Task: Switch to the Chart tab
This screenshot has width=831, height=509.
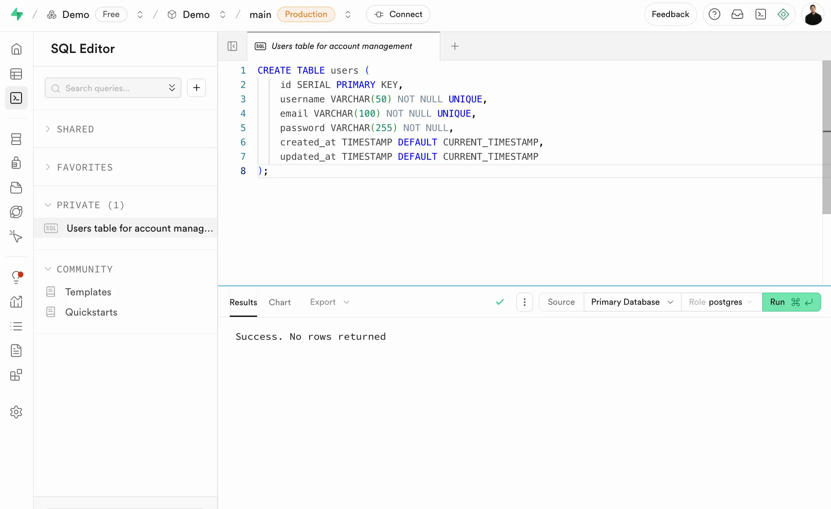Action: (280, 302)
